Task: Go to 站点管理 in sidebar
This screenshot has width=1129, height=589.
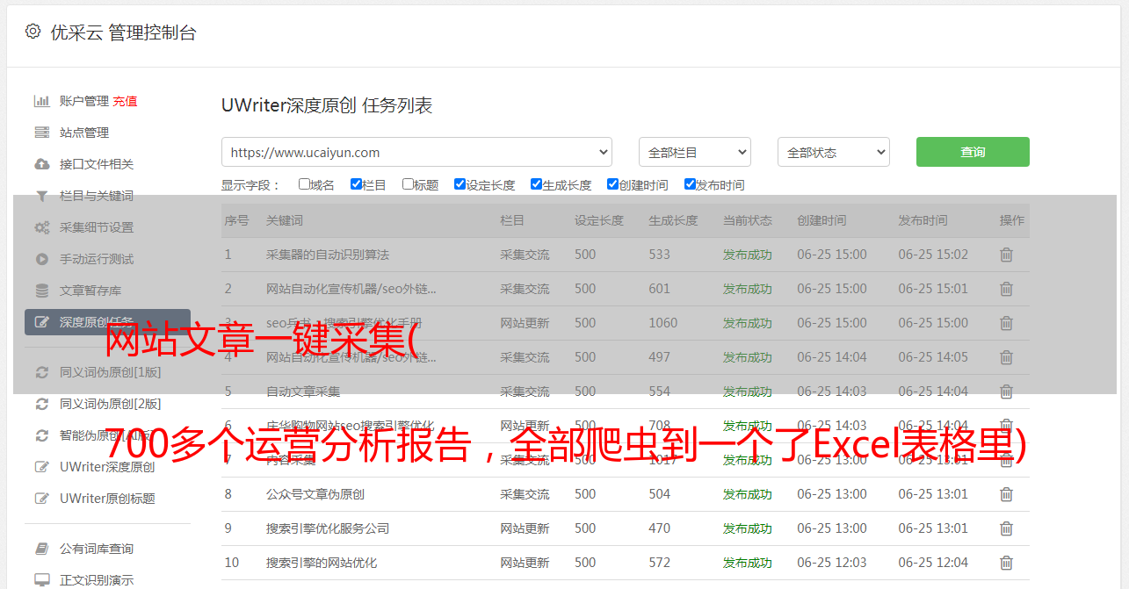Action: coord(84,133)
